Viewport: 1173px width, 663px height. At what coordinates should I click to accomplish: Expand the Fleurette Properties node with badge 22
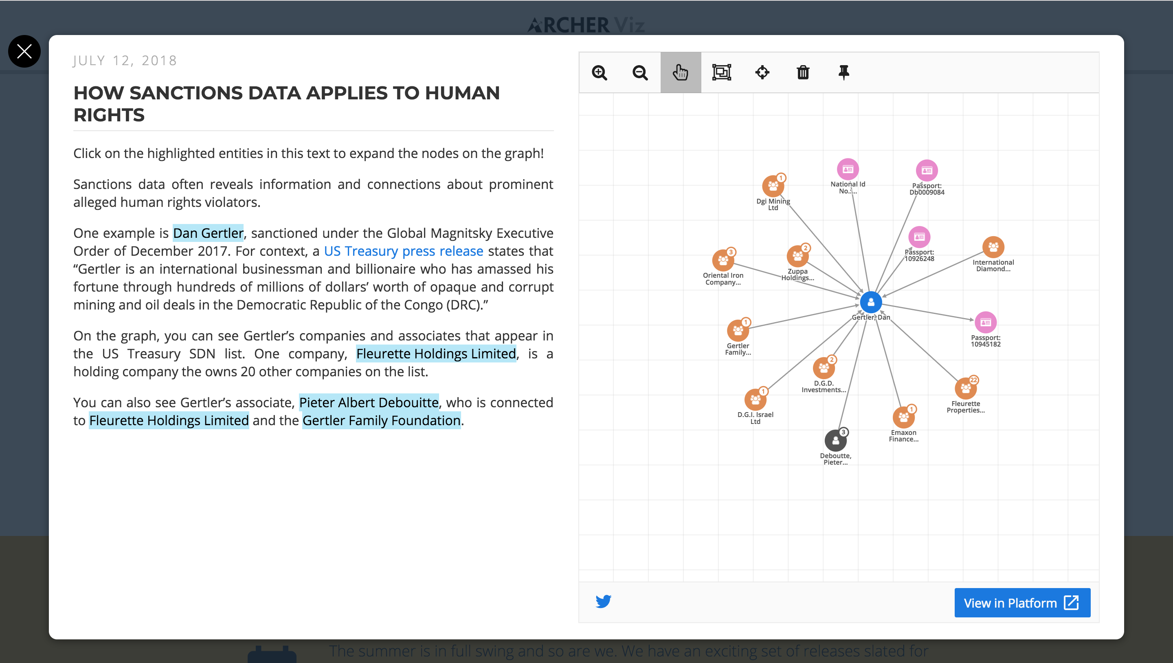click(965, 389)
